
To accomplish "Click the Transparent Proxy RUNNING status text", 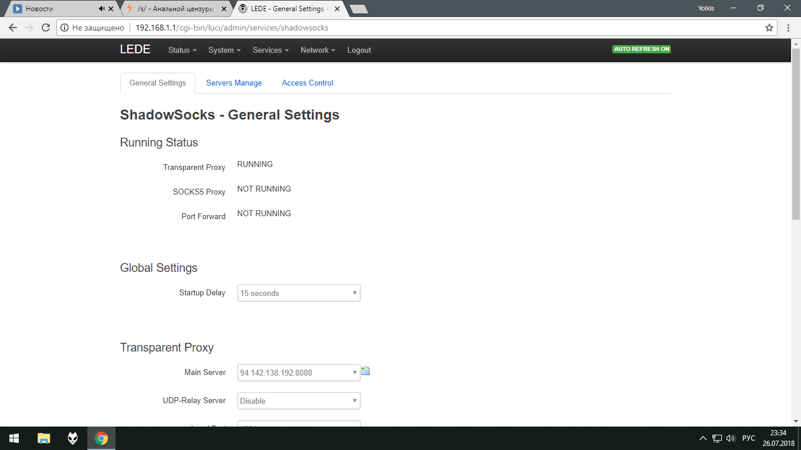I will point(255,164).
